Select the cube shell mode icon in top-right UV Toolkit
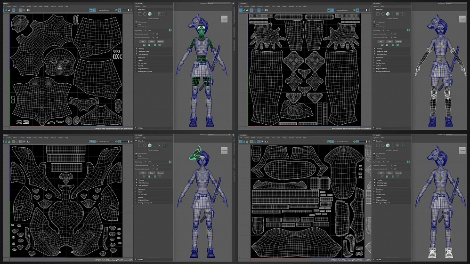Viewport: 470px width, 264px height. (388, 14)
